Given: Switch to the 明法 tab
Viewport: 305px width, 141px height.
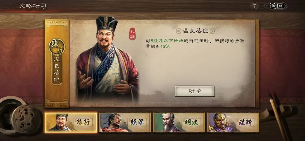Looking at the screenshot, I should tap(179, 123).
